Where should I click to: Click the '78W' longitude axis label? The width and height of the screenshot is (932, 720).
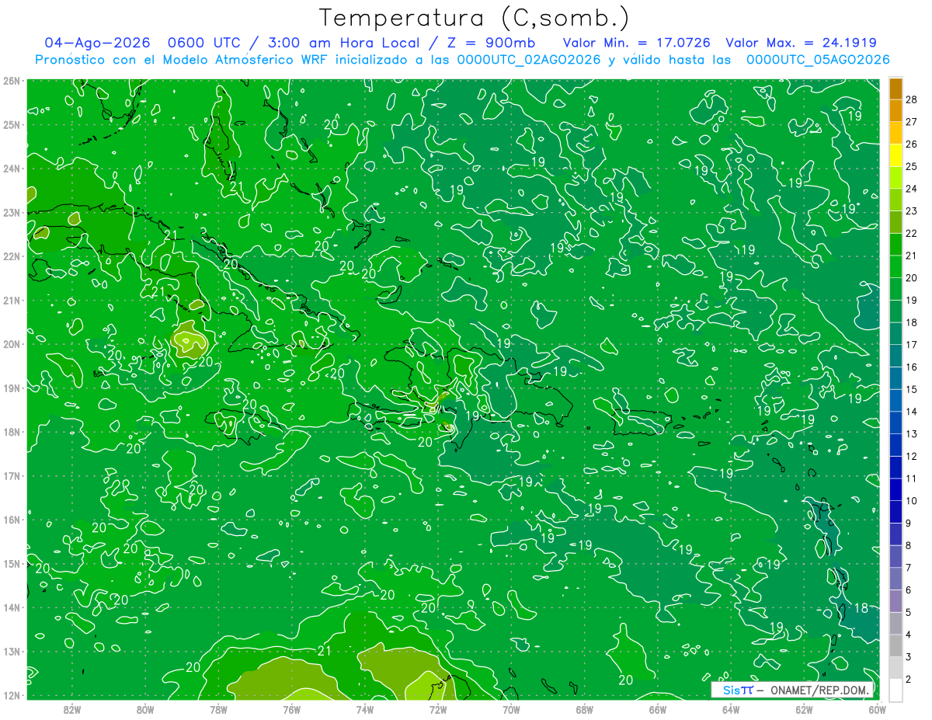coord(218,708)
